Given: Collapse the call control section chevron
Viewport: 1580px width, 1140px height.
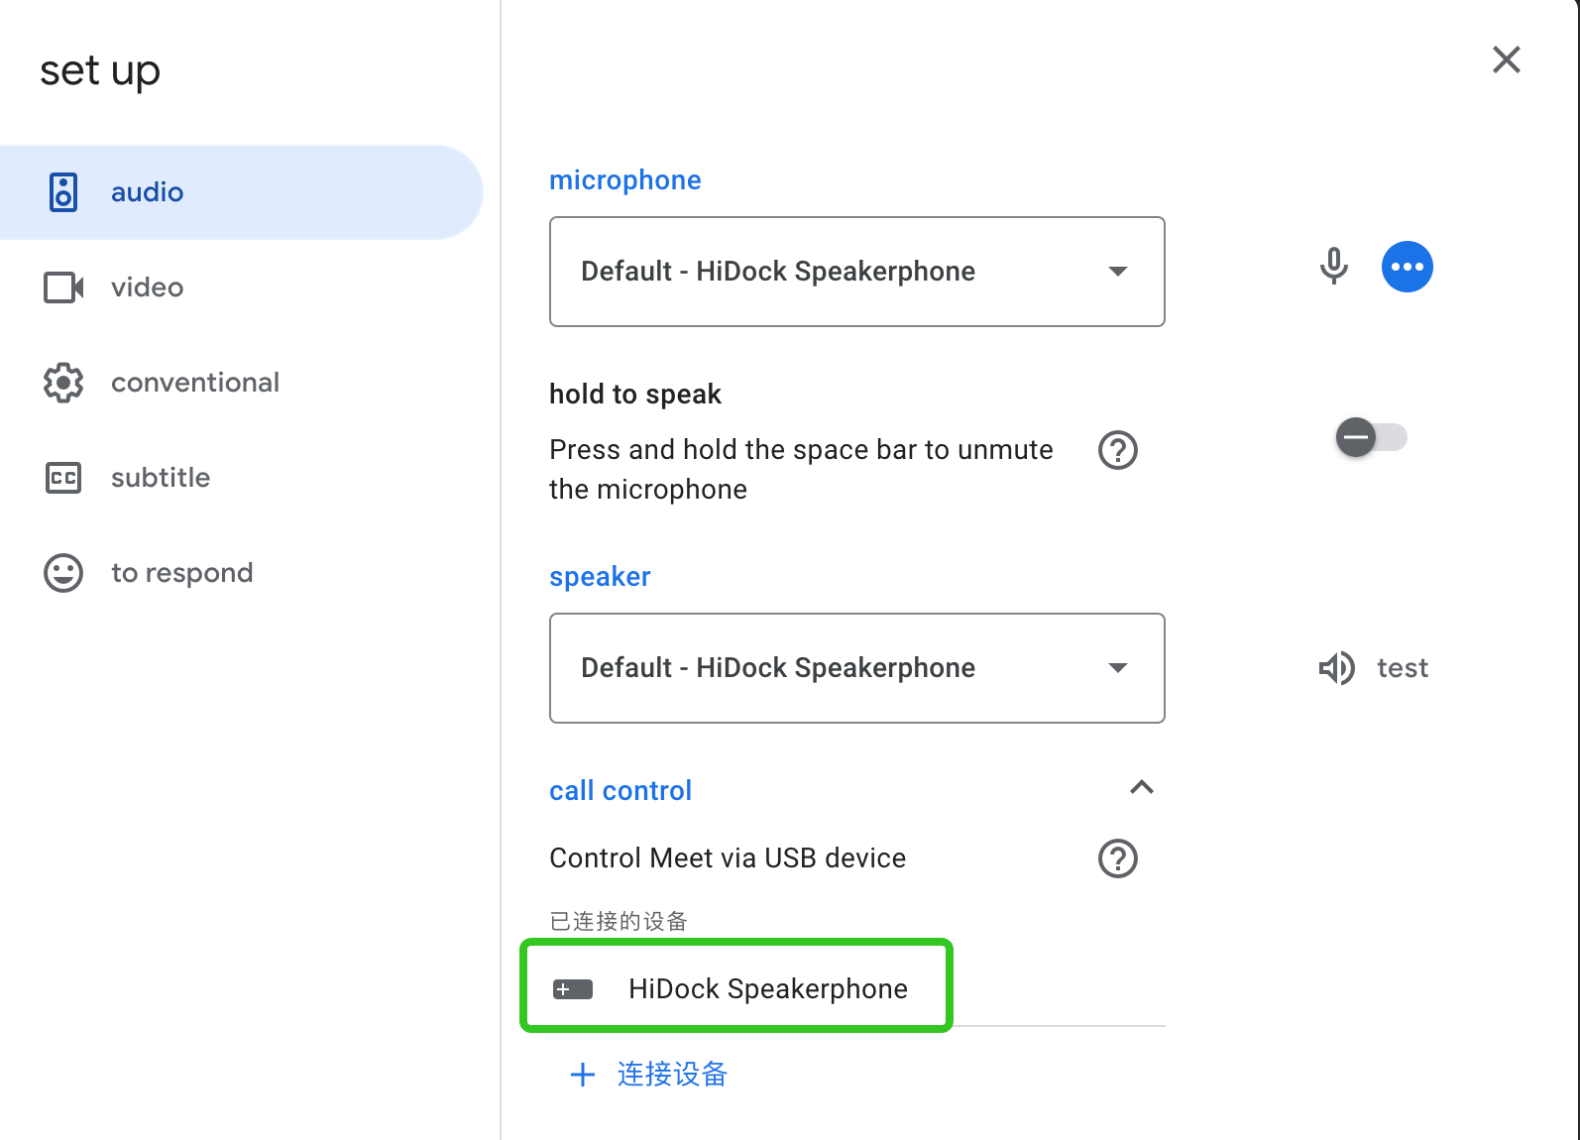Looking at the screenshot, I should [1142, 787].
